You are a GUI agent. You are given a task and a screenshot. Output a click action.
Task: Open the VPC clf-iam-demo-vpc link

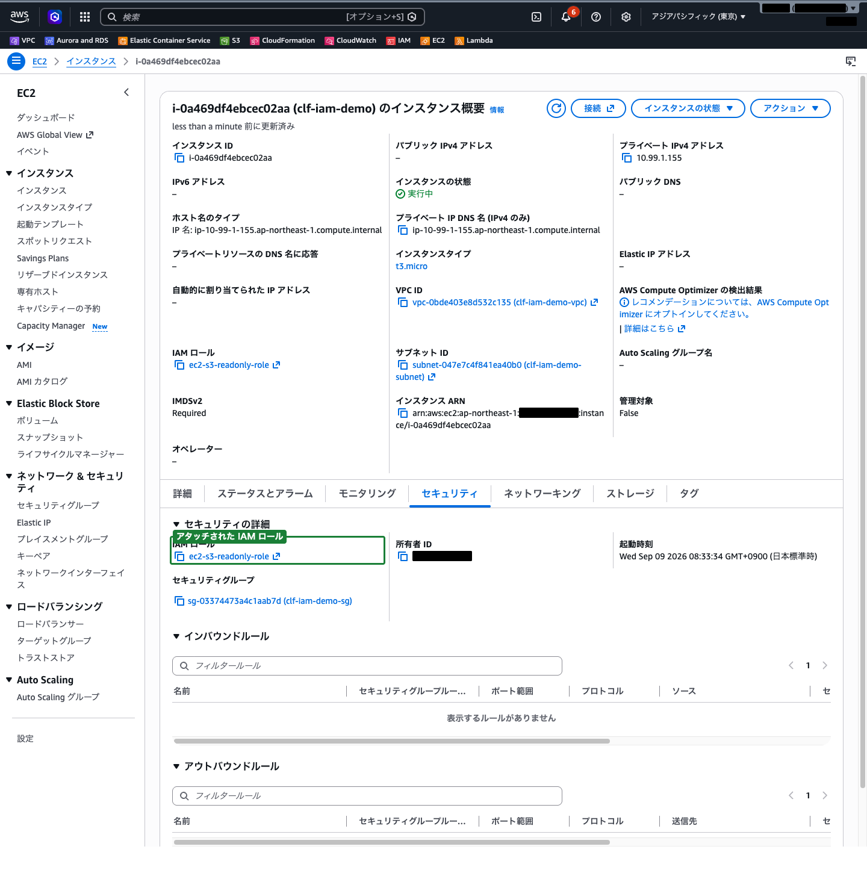505,302
